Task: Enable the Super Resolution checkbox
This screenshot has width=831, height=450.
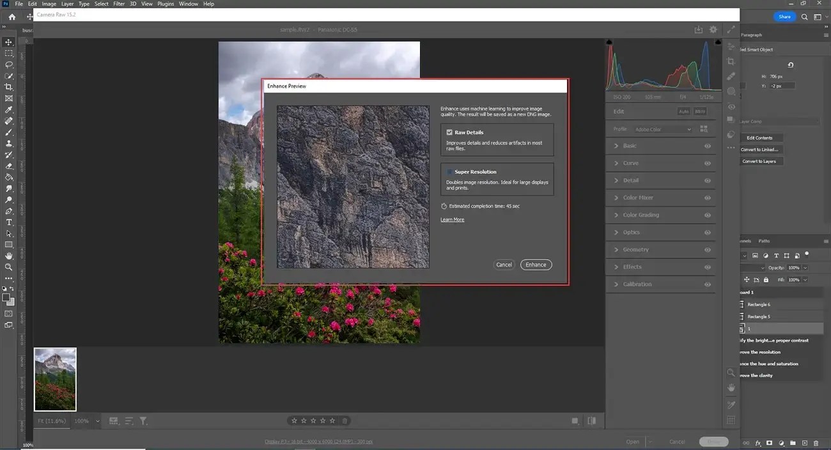Action: [x=449, y=171]
